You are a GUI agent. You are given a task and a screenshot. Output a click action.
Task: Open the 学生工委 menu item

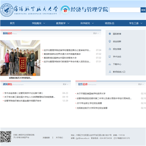coord(134,23)
